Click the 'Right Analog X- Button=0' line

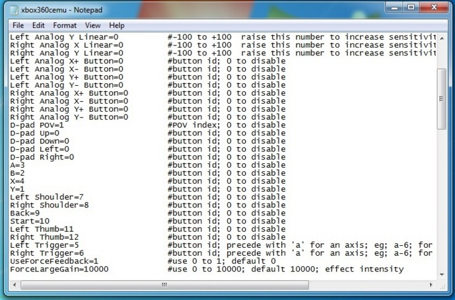point(69,101)
